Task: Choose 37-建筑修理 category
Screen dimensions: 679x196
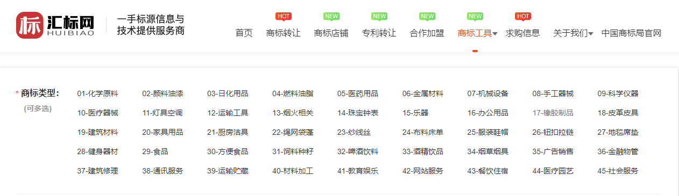Action: click(97, 171)
